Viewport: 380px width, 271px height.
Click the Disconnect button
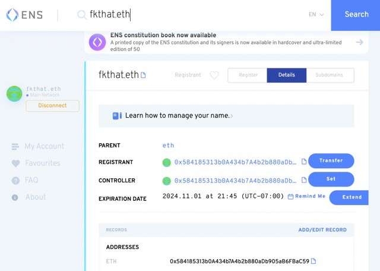[x=52, y=106]
